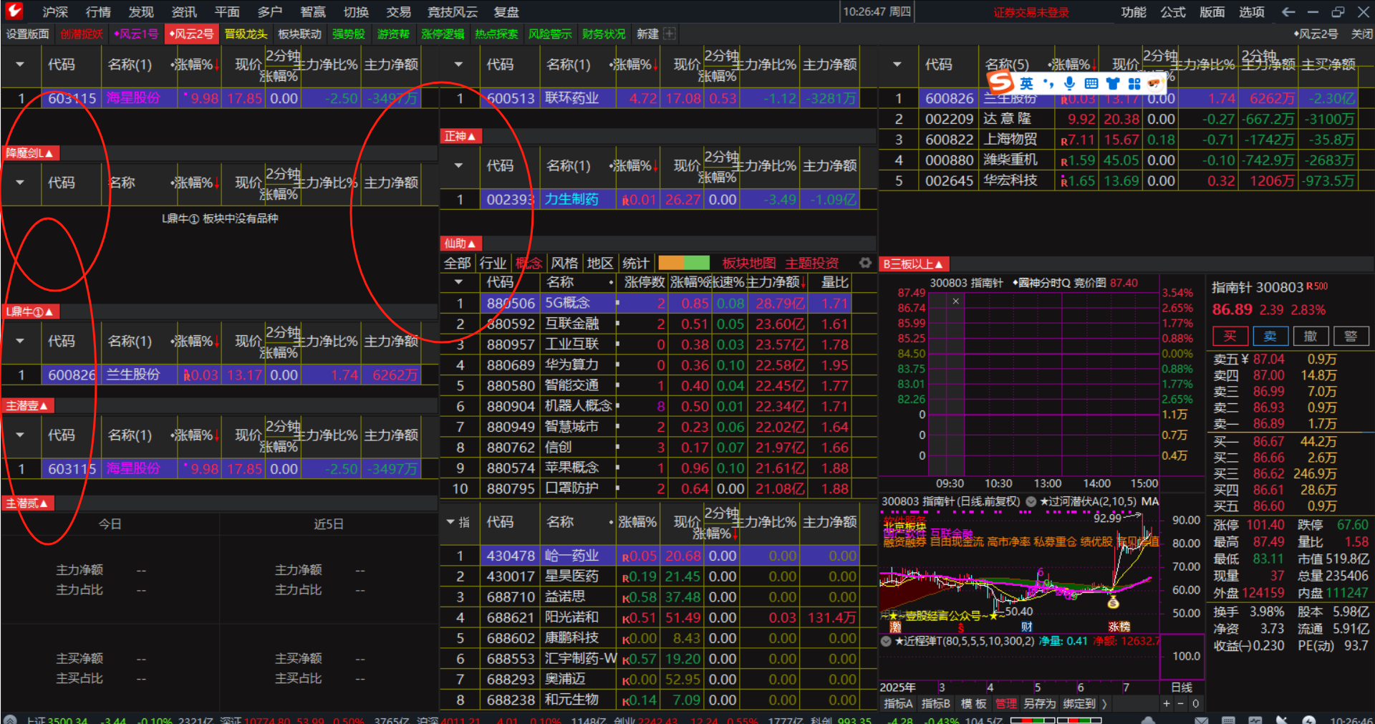Screen dimensions: 1375x724
Task: Click the 板块地图 link
Action: click(x=748, y=263)
